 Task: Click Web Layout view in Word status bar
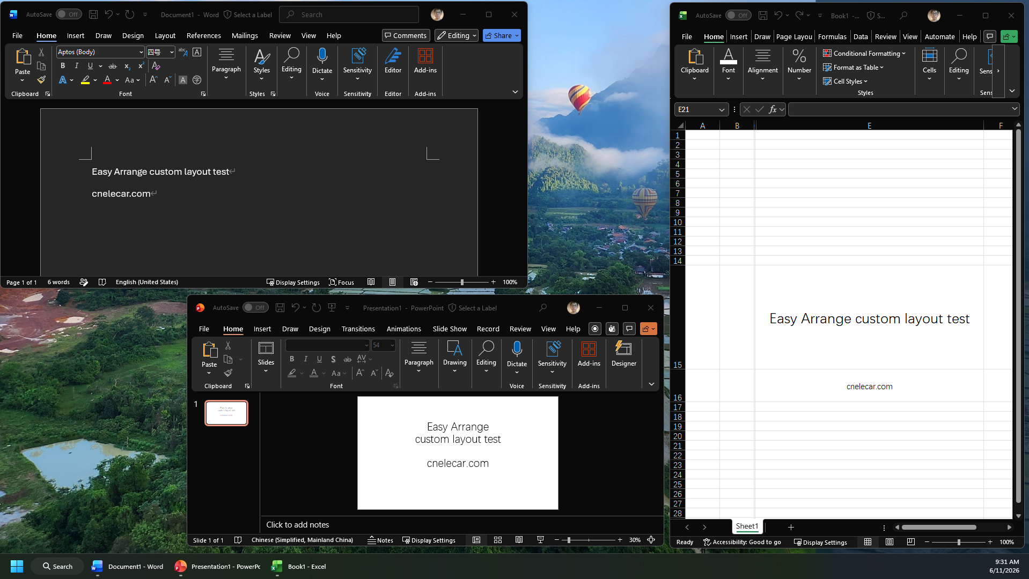[414, 282]
